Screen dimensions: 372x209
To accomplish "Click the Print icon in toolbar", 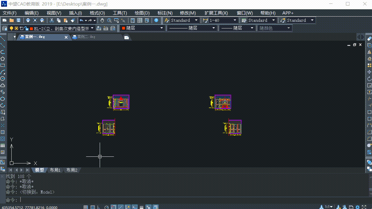I will (28, 20).
